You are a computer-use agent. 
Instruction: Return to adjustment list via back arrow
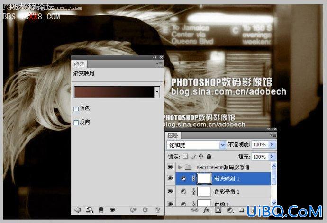tap(78, 210)
